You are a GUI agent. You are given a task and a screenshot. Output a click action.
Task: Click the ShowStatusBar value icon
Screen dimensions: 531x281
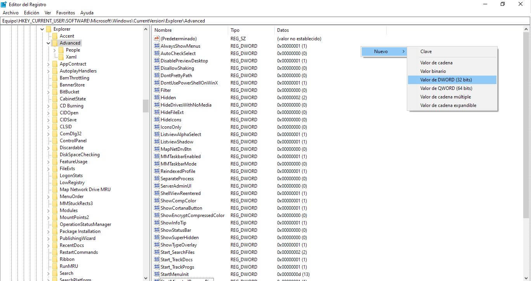(157, 230)
